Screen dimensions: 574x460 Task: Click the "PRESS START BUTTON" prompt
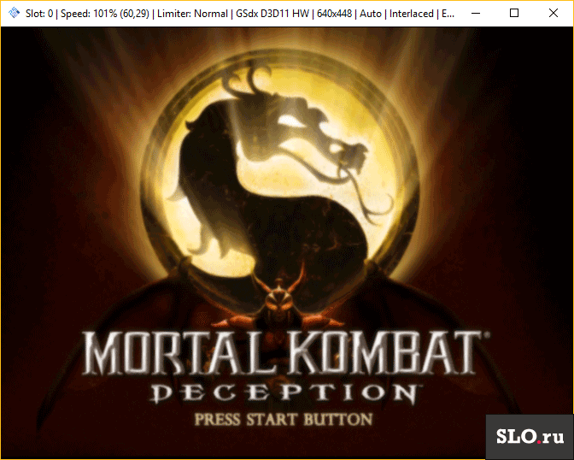pos(284,419)
